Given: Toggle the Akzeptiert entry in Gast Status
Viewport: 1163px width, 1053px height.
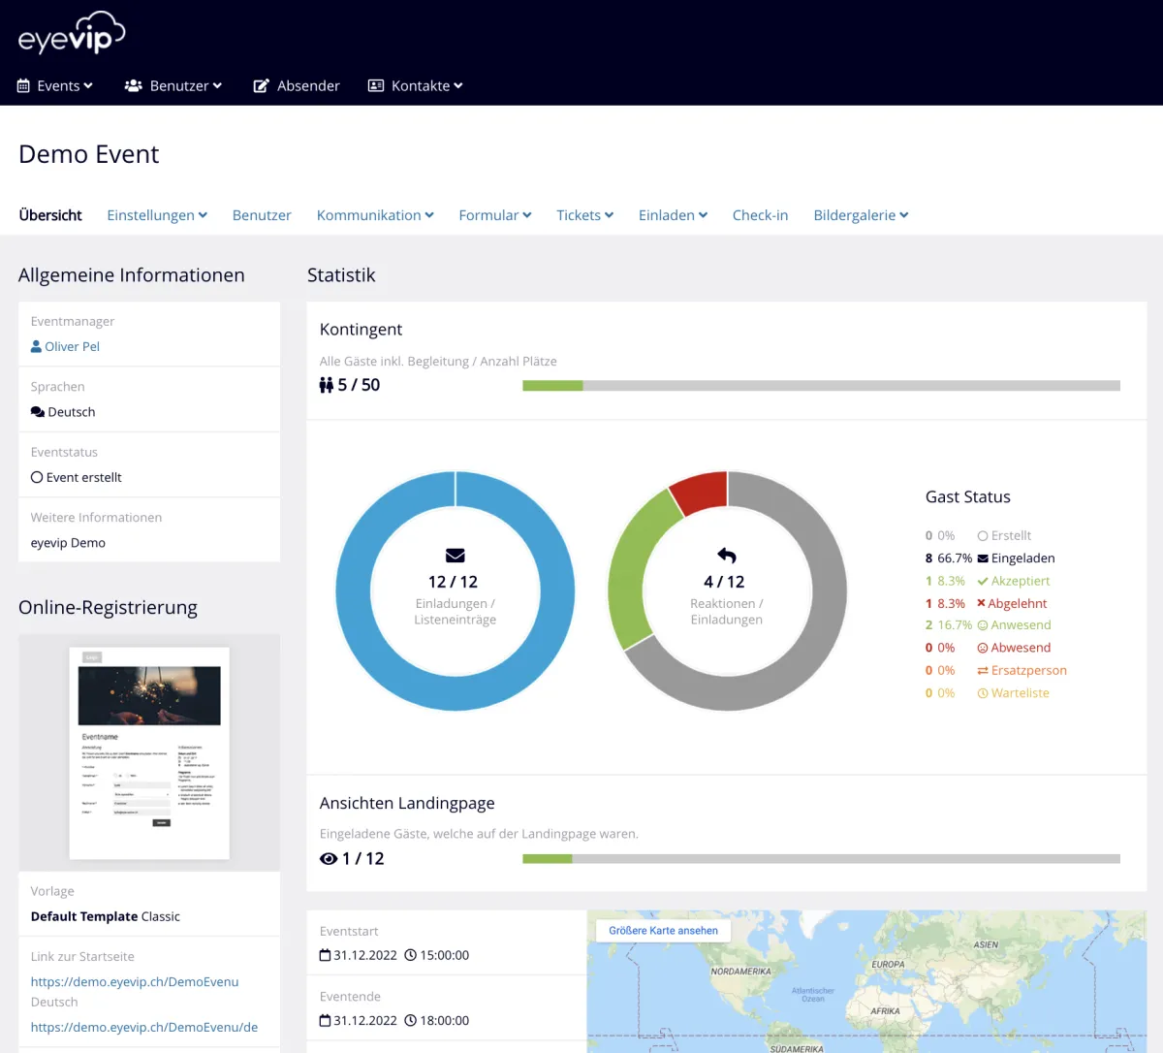Looking at the screenshot, I should (x=1020, y=581).
